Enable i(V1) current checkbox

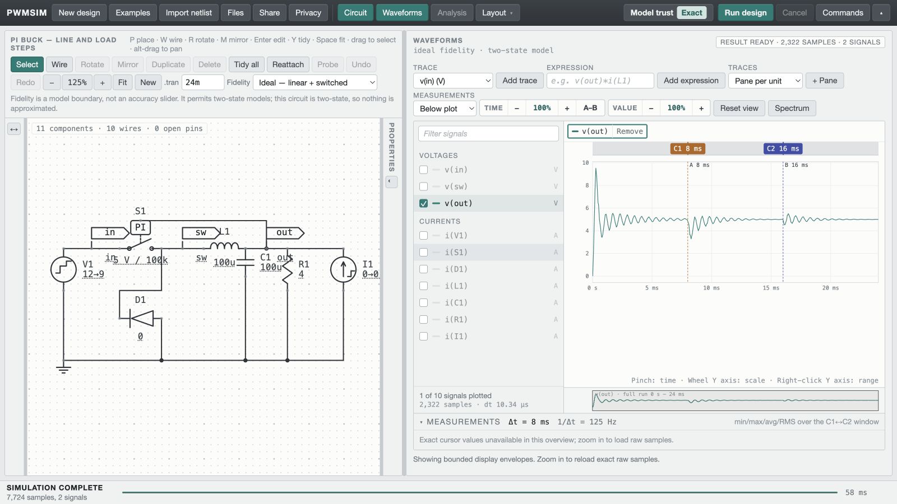[x=423, y=236]
